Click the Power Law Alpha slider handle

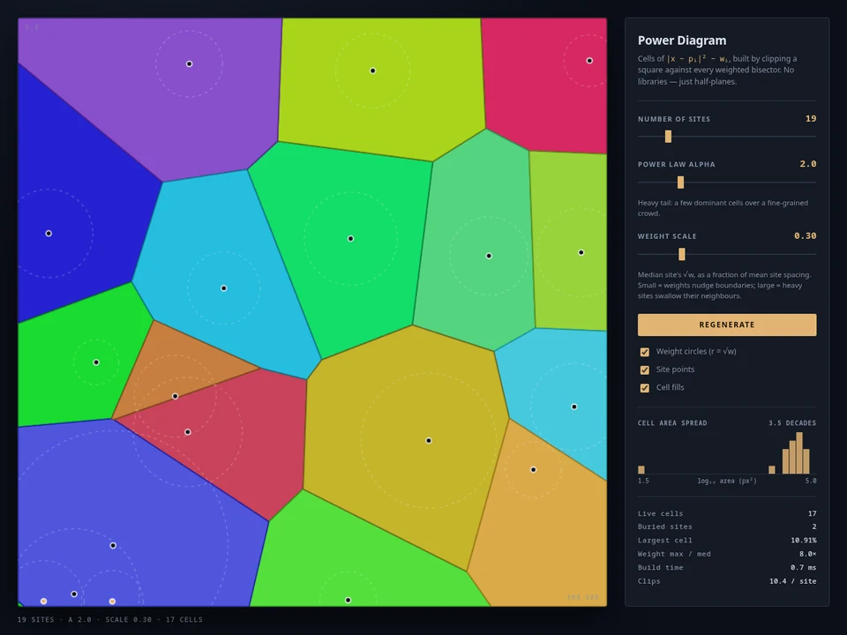680,183
